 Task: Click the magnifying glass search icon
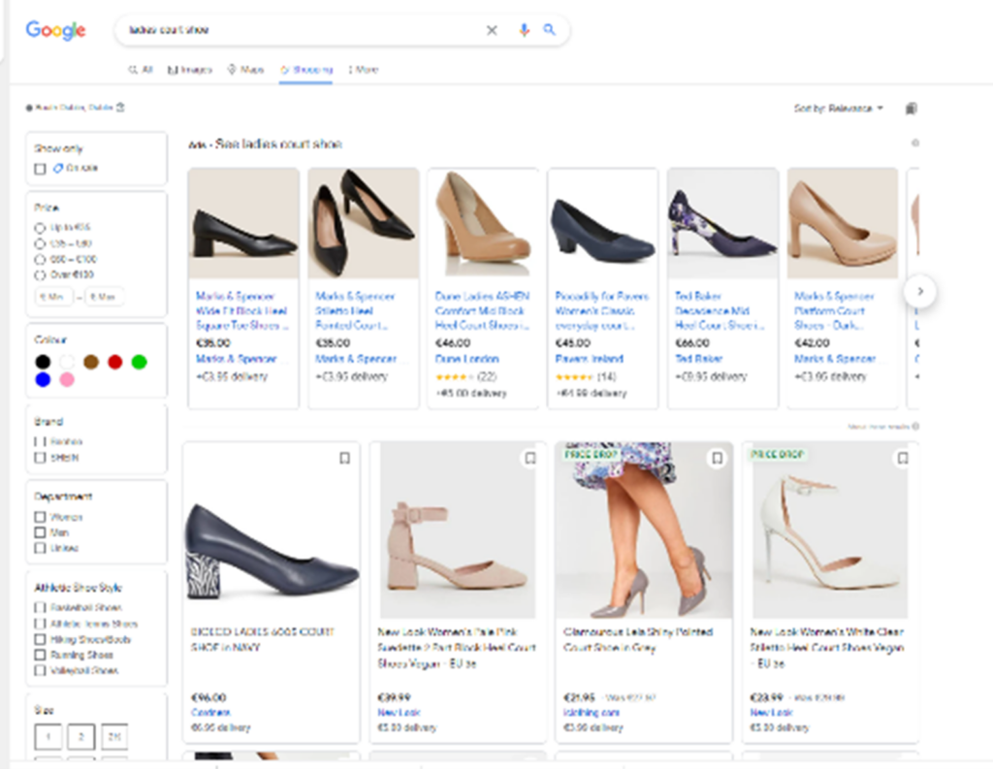point(549,29)
